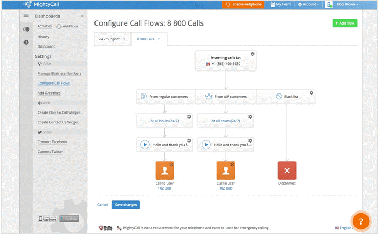Open gear on regular customers greeting box
The width and height of the screenshot is (379, 236).
pyautogui.click(x=189, y=140)
